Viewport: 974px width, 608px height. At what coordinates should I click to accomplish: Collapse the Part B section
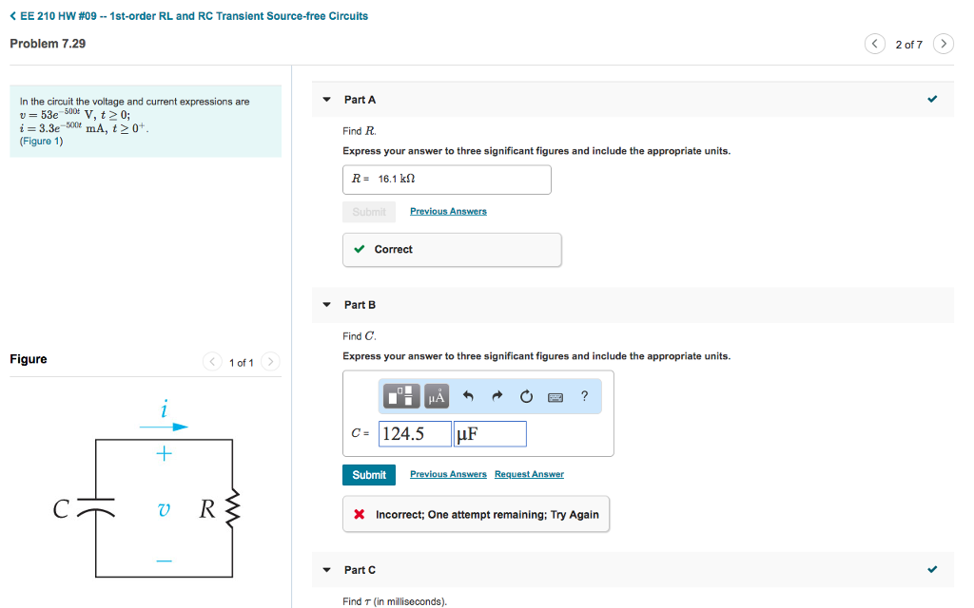327,305
